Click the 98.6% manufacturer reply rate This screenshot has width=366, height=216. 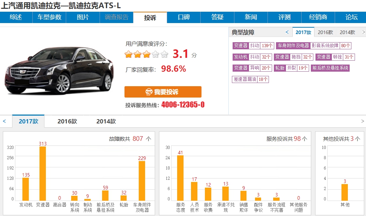(174, 69)
